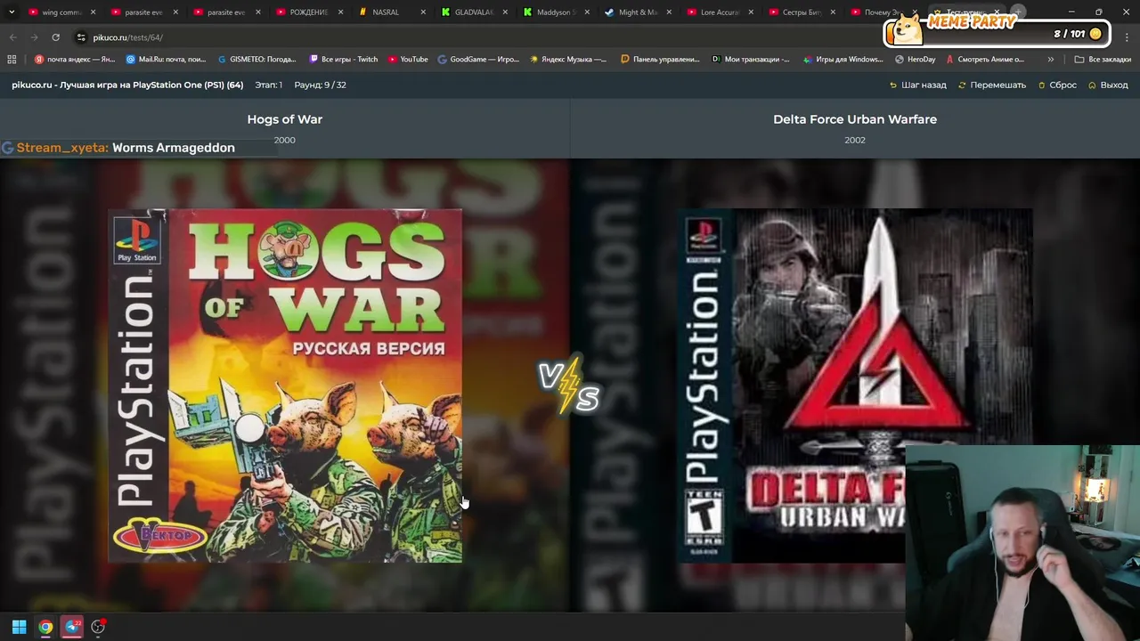Open the Мои транзакции bookmark
The height and width of the screenshot is (641, 1140).
pos(751,60)
